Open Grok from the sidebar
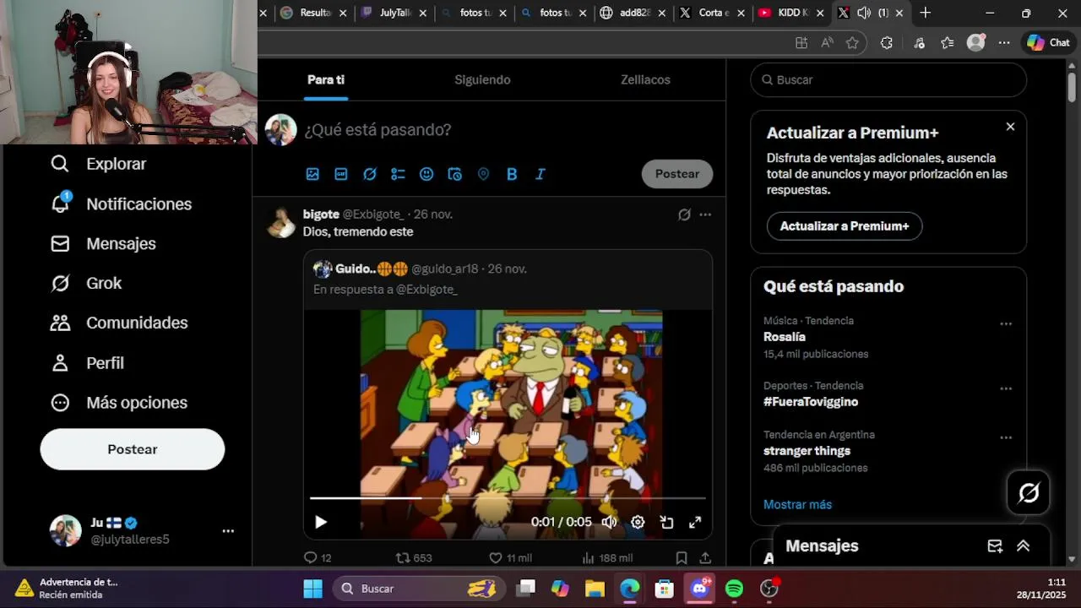The height and width of the screenshot is (608, 1081). 86,283
